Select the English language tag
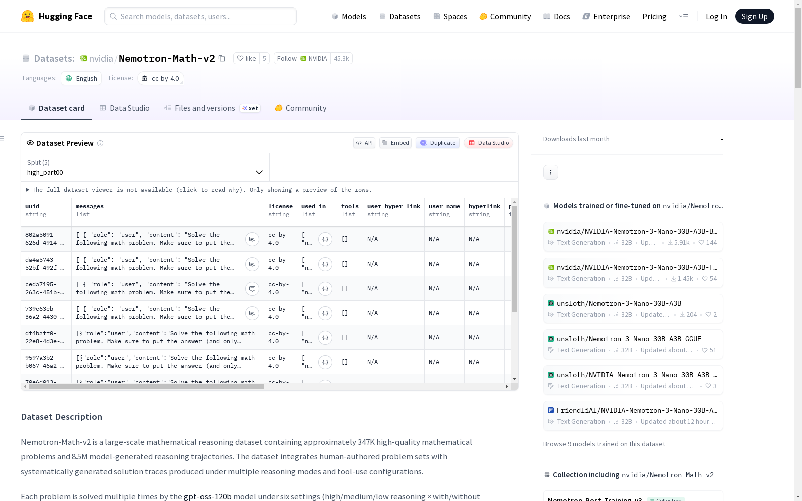Image resolution: width=802 pixels, height=501 pixels. [81, 78]
